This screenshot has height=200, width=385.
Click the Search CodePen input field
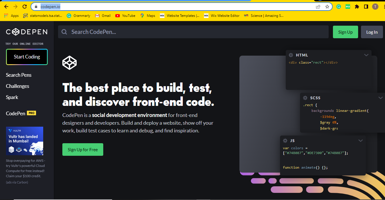pyautogui.click(x=193, y=32)
